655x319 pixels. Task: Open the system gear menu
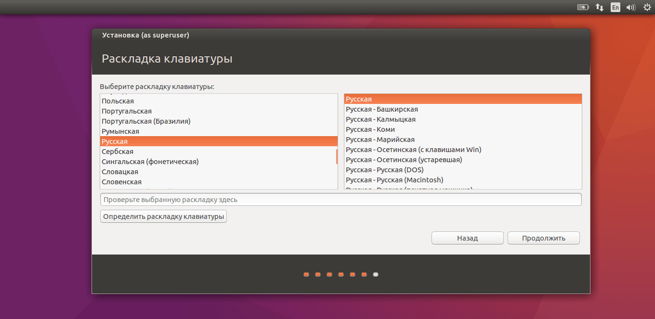coord(647,7)
